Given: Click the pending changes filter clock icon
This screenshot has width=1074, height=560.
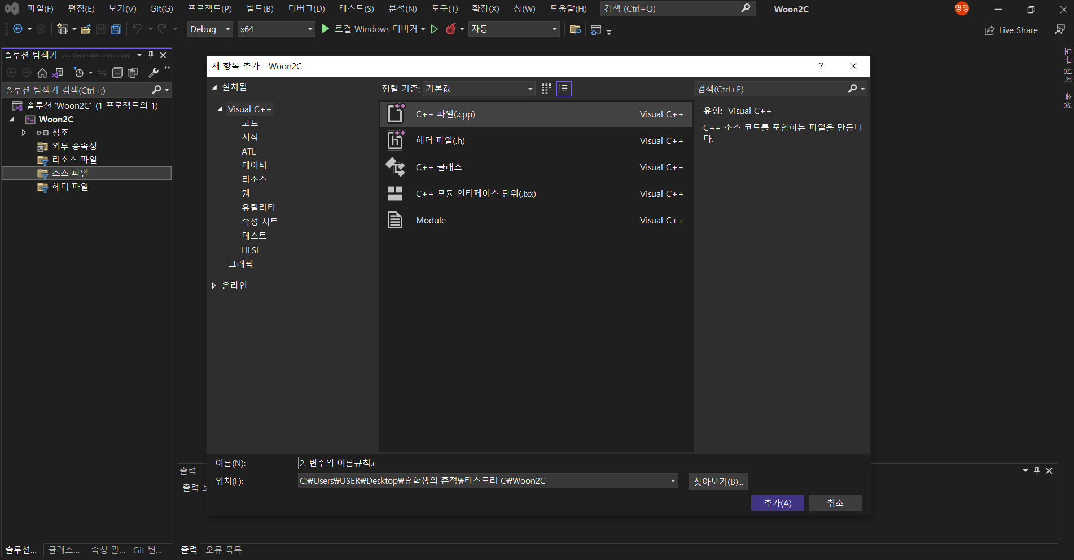Looking at the screenshot, I should (79, 73).
